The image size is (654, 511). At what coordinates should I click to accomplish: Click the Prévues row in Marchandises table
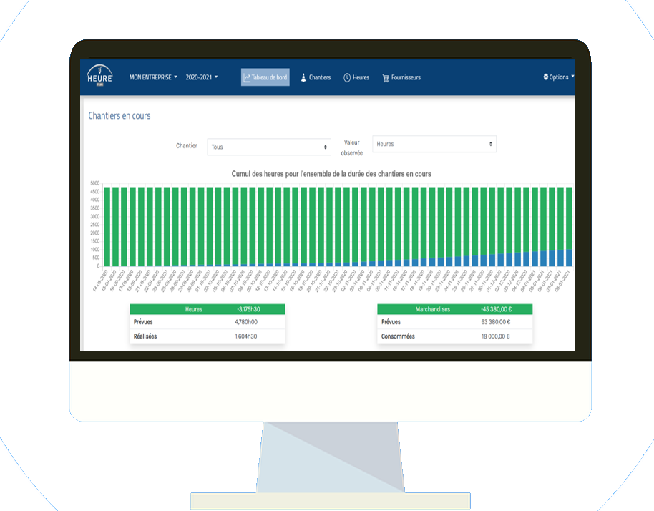454,322
